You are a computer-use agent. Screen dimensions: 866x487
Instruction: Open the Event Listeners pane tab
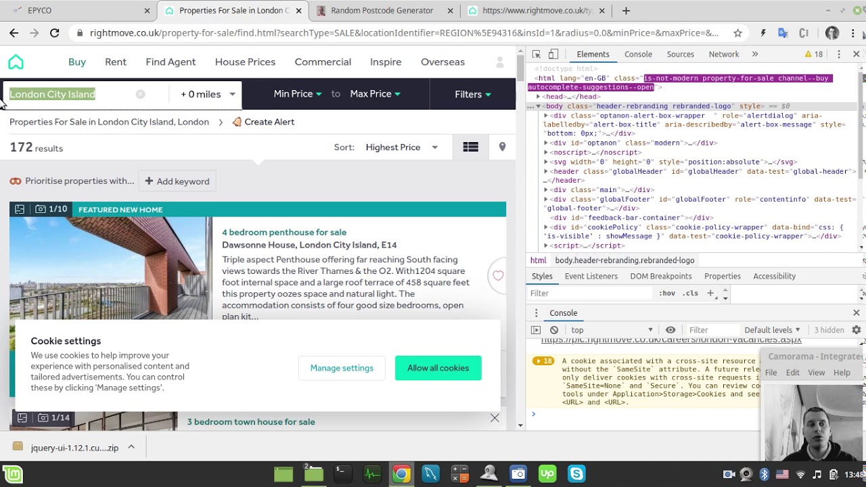point(591,276)
